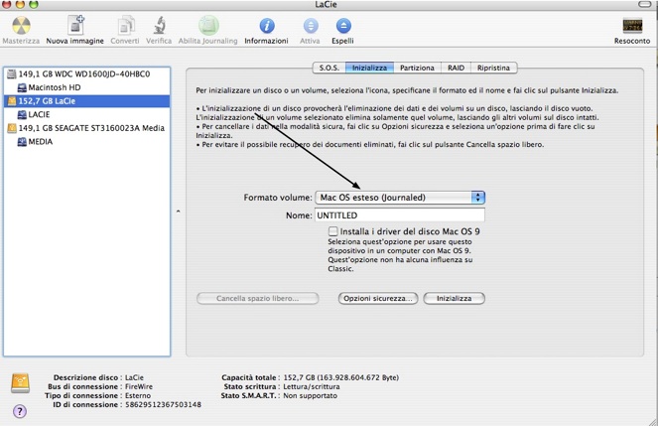Click the Cancella spazio libero button
Image resolution: width=658 pixels, height=426 pixels.
pyautogui.click(x=258, y=299)
